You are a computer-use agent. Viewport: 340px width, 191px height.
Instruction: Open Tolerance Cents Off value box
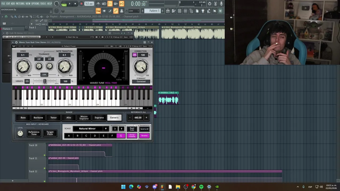39,59
